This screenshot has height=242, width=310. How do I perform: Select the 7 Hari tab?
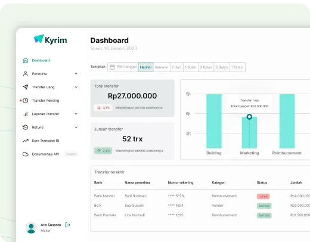[176, 67]
